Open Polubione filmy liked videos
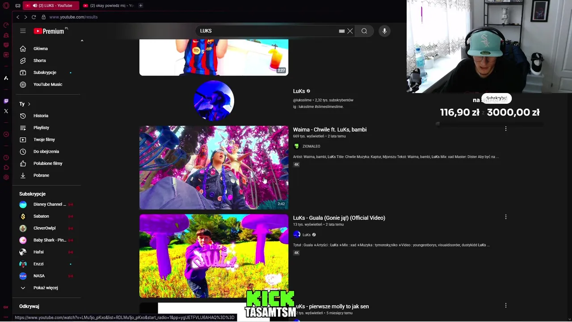The height and width of the screenshot is (322, 572). click(47, 163)
